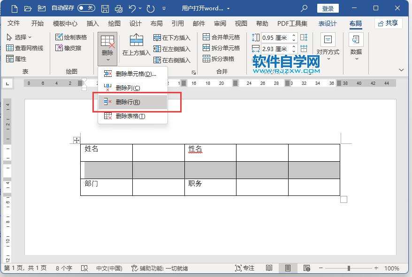Click the Undo arrow icon
Image resolution: width=412 pixels, height=277 pixels.
tap(132, 8)
